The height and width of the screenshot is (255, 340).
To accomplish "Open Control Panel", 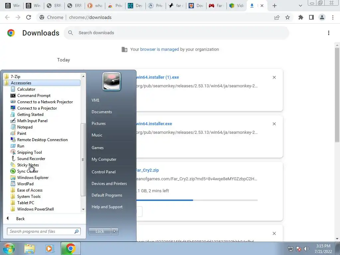I will pos(104,172).
